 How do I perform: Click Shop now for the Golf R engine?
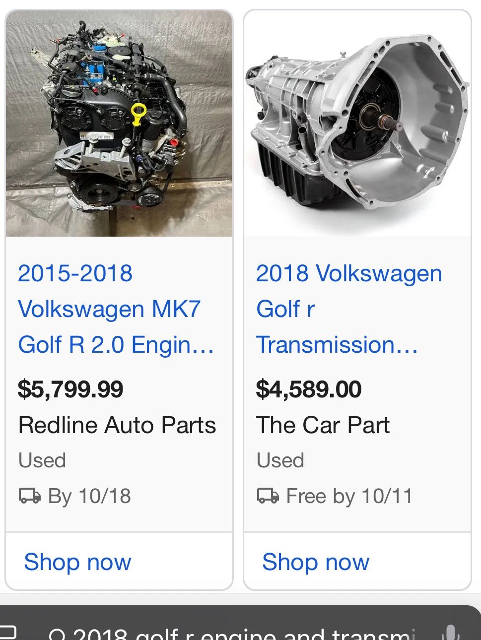[x=77, y=562]
